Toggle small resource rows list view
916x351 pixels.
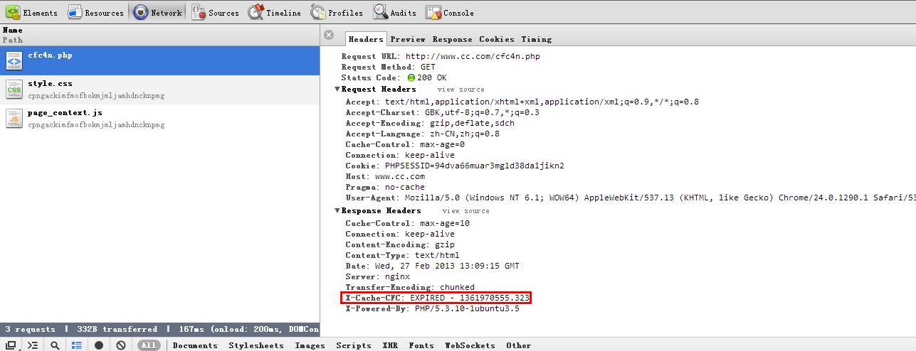77,345
